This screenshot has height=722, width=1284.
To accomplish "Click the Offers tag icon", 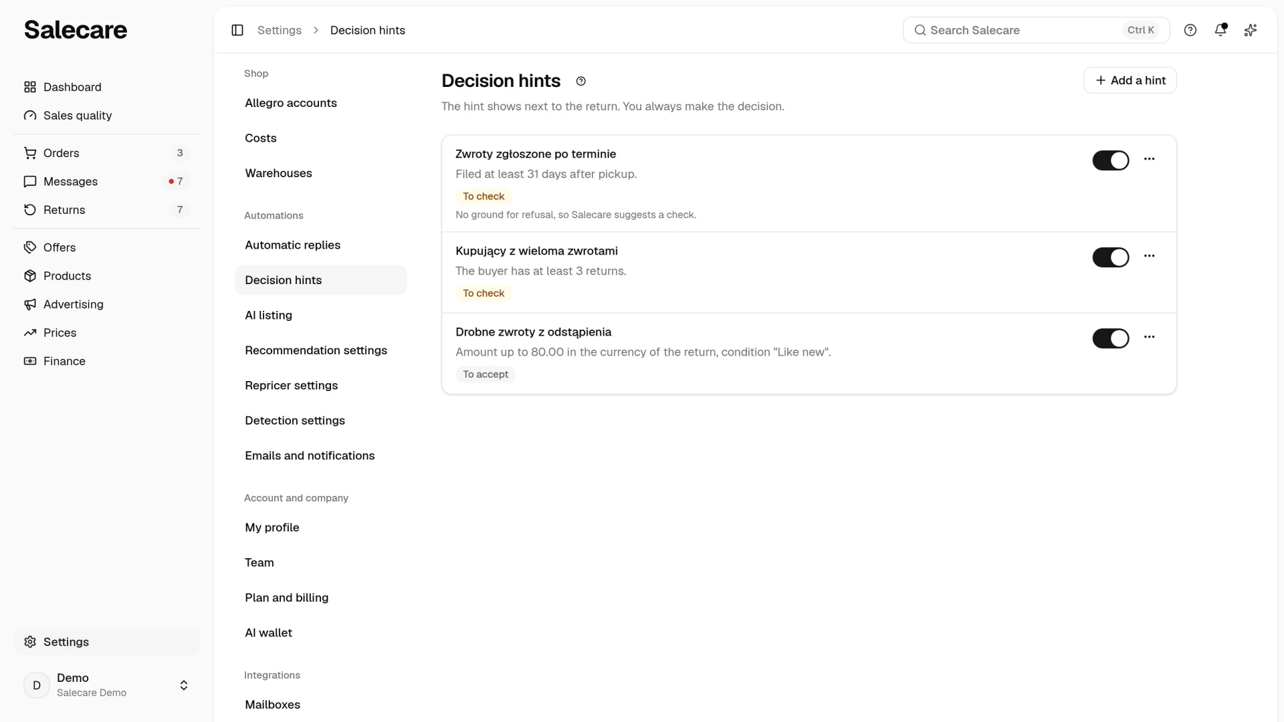I will pos(30,247).
